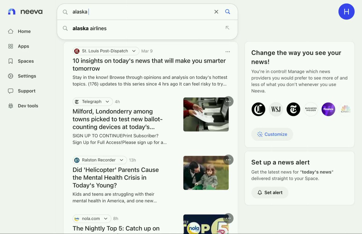Expand the nola.com source dropdown
The height and width of the screenshot is (234, 362).
[x=106, y=218]
